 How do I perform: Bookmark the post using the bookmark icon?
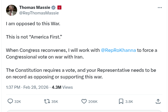click(x=121, y=101)
